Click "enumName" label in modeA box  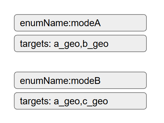click(44, 23)
